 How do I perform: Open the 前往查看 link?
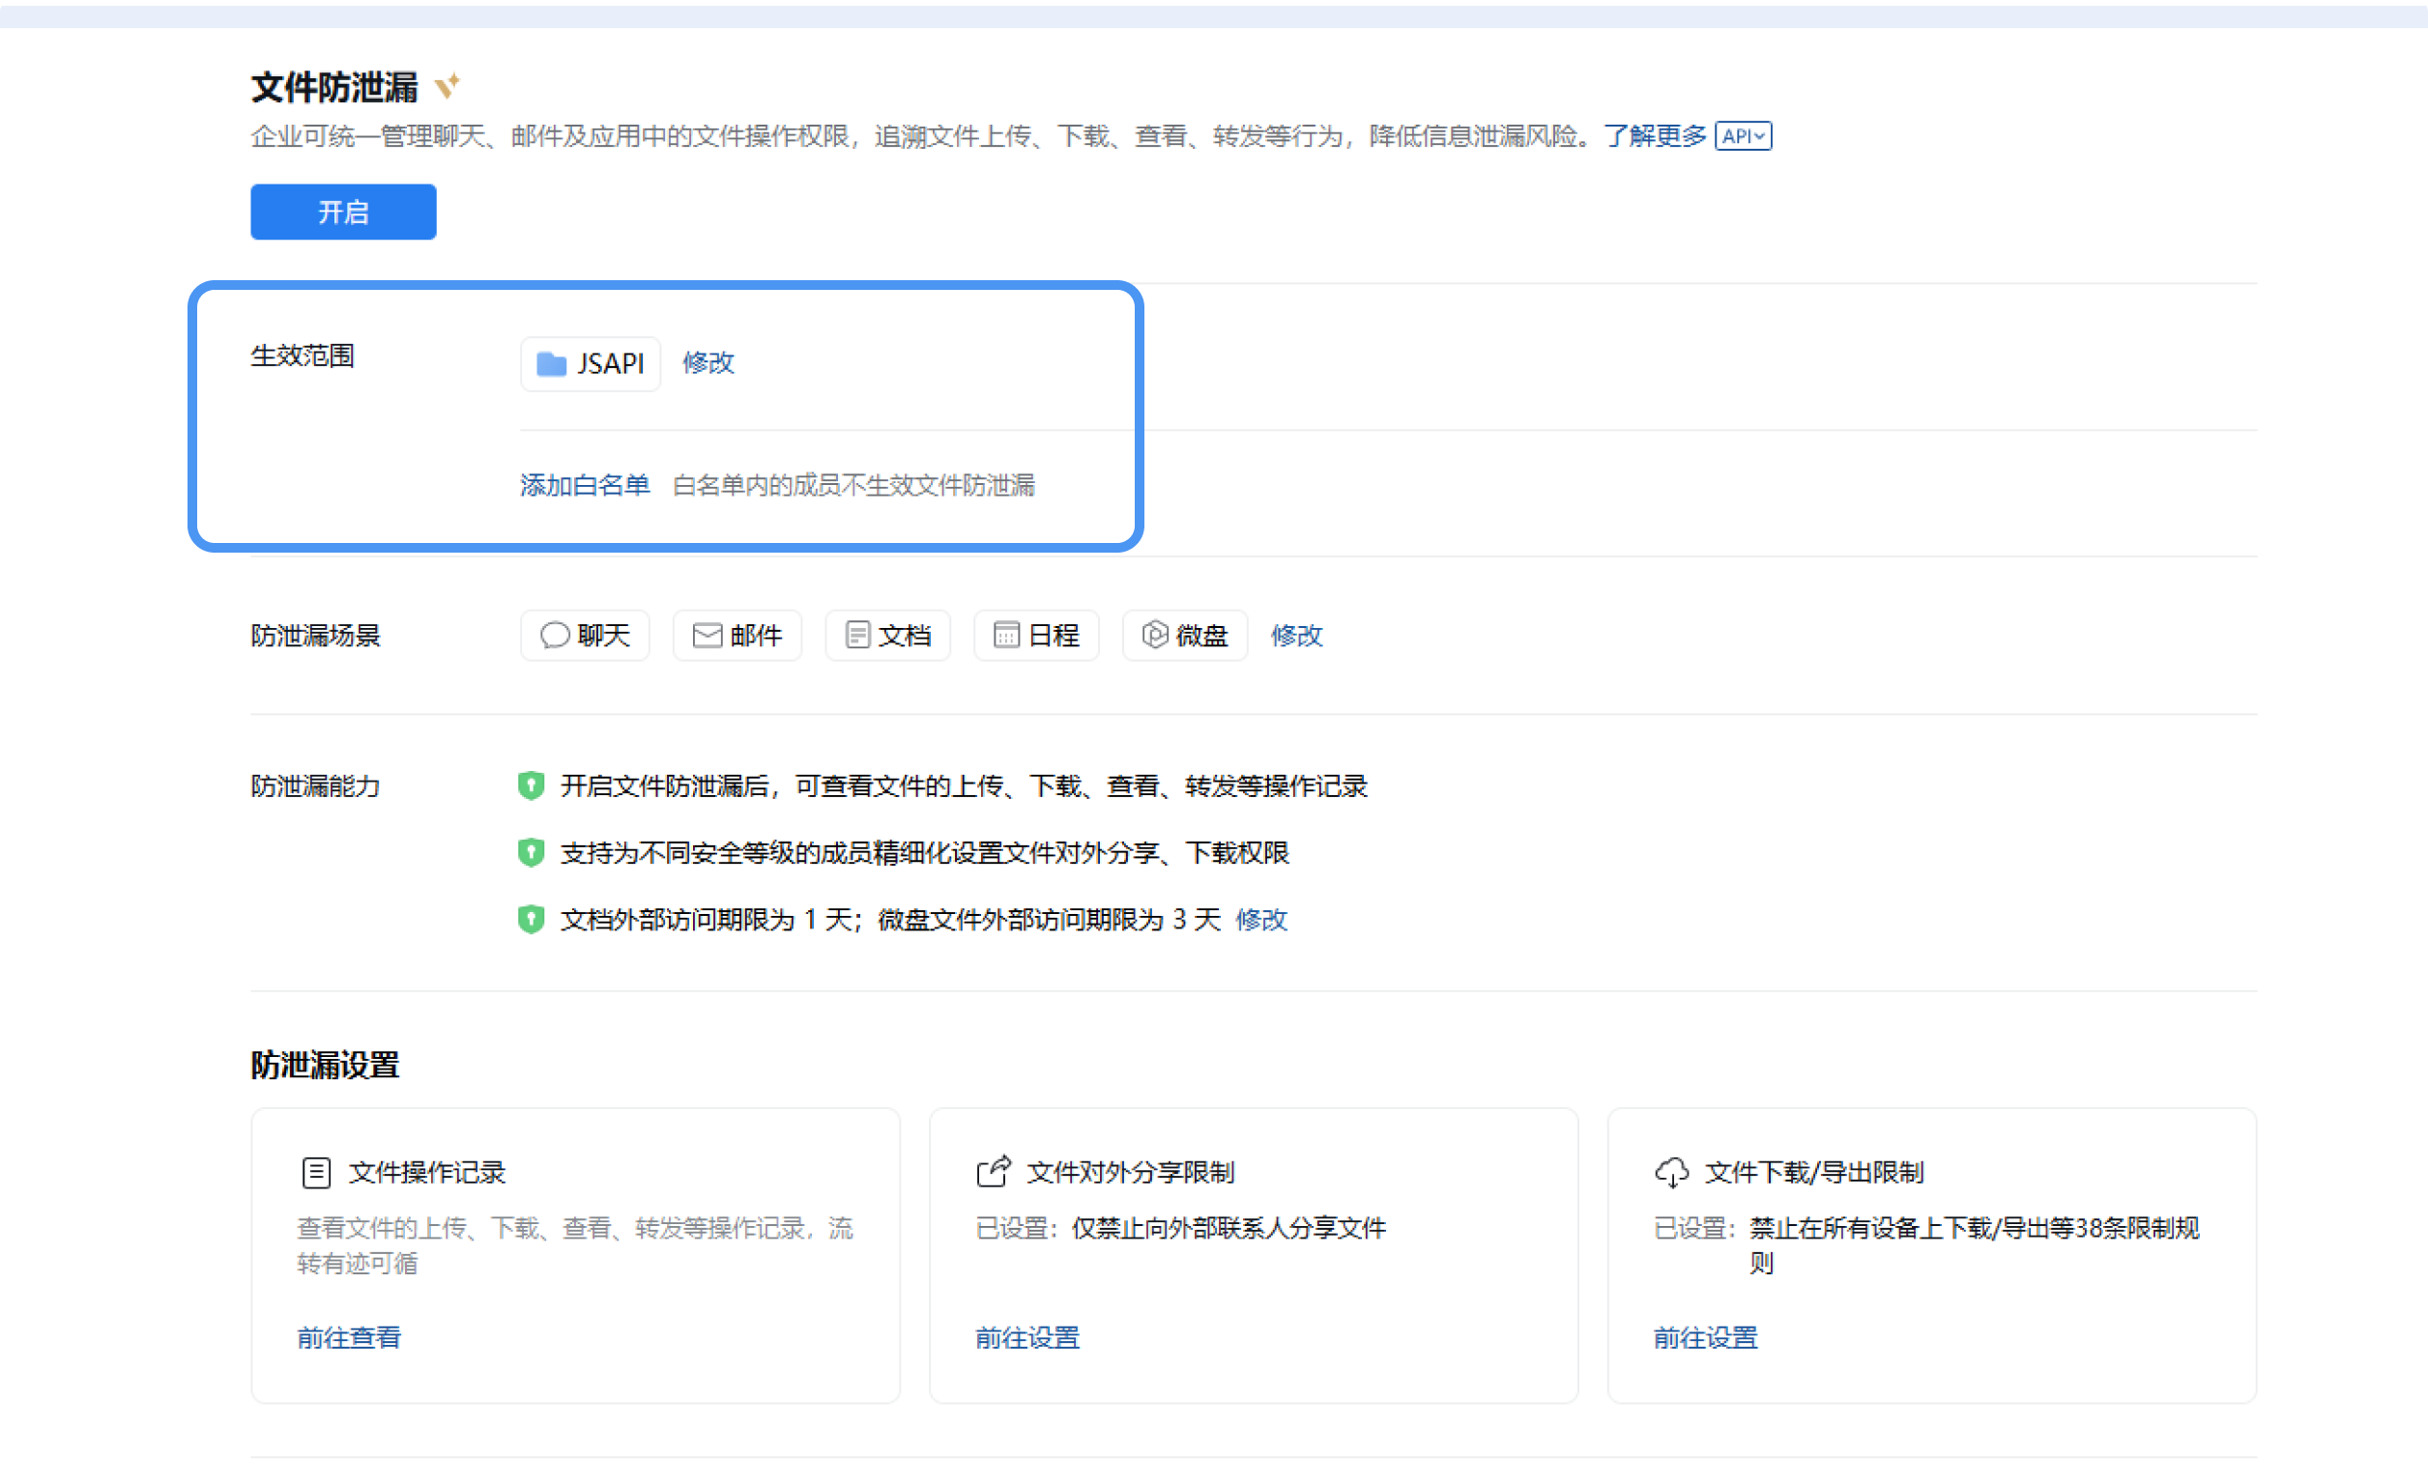[x=349, y=1338]
